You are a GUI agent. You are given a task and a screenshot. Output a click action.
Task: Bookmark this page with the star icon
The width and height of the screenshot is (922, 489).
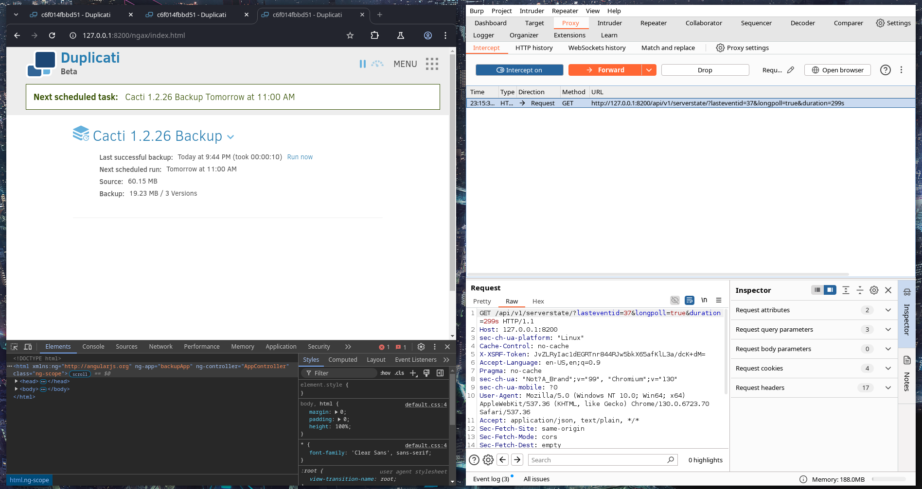click(350, 35)
